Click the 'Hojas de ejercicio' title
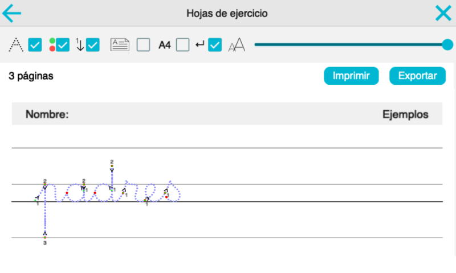 [x=227, y=13]
